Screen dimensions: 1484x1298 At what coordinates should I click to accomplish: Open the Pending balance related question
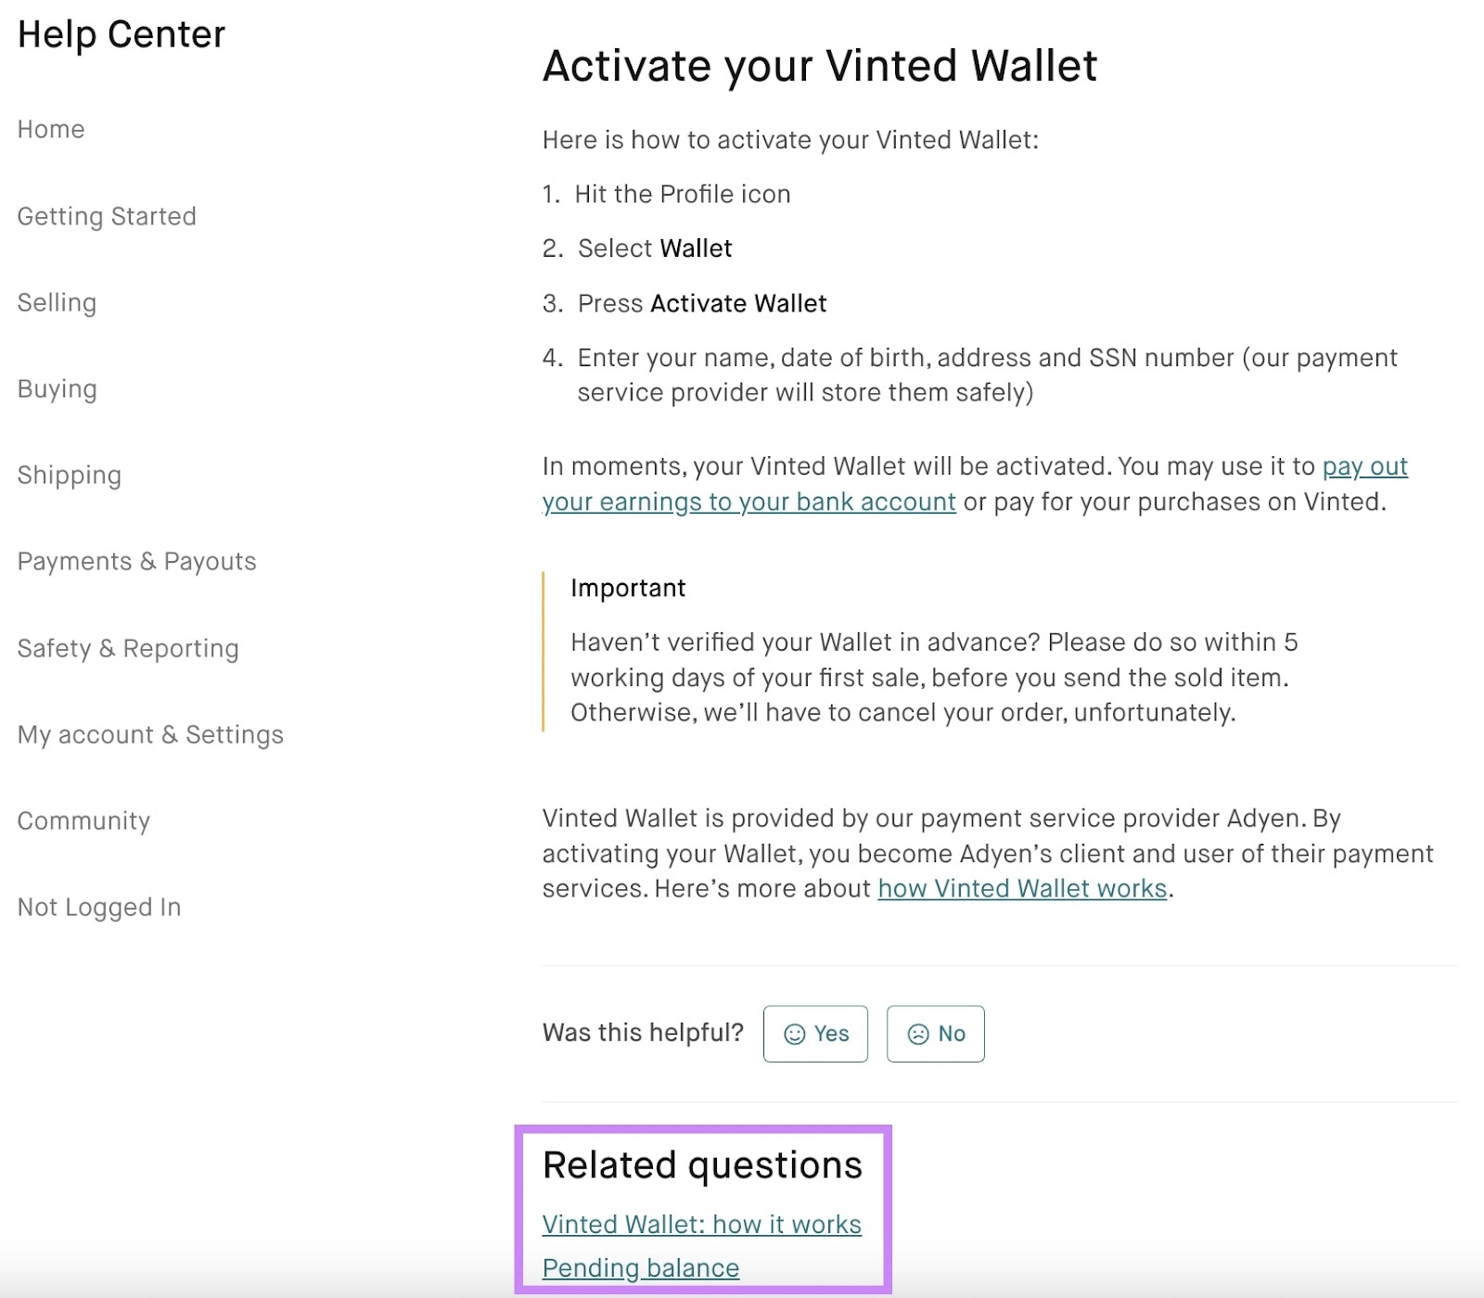[x=640, y=1267]
